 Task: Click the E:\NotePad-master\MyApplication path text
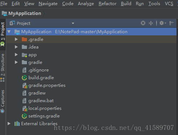pos(91,32)
